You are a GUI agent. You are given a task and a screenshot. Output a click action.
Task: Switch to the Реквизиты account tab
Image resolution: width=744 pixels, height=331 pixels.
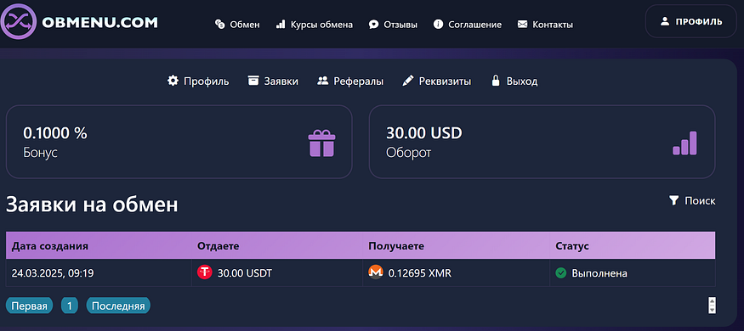click(x=436, y=81)
